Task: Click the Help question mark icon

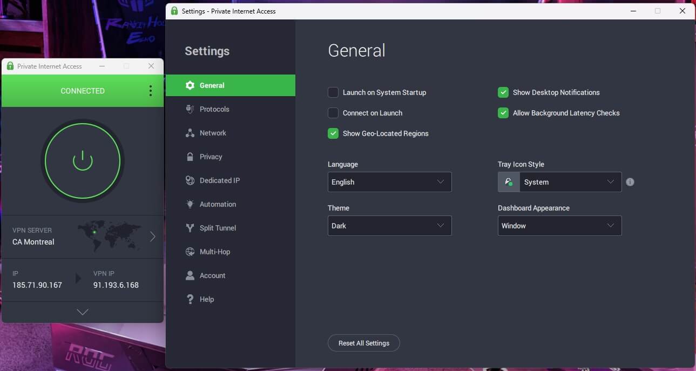Action: pyautogui.click(x=190, y=299)
